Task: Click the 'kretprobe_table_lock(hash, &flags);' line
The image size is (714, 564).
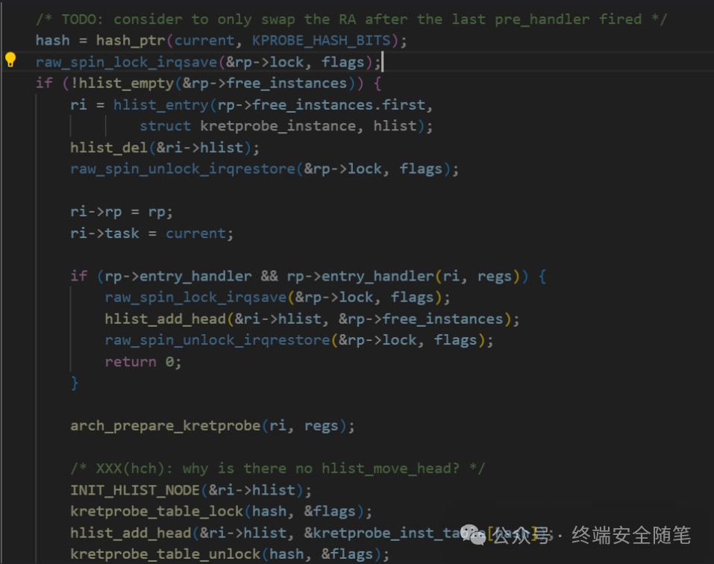Action: pos(222,511)
